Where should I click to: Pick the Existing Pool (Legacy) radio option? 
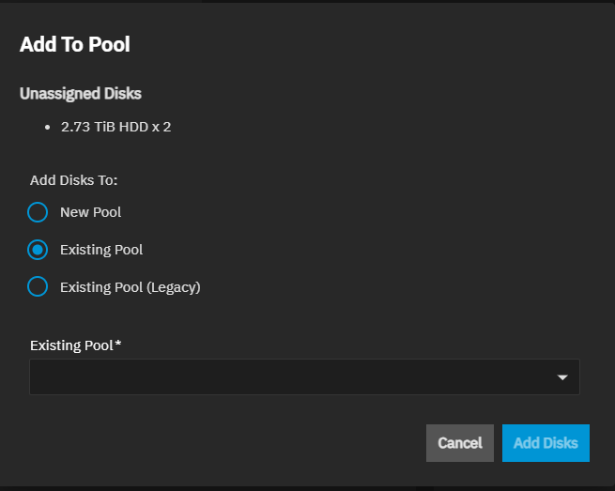coord(38,287)
